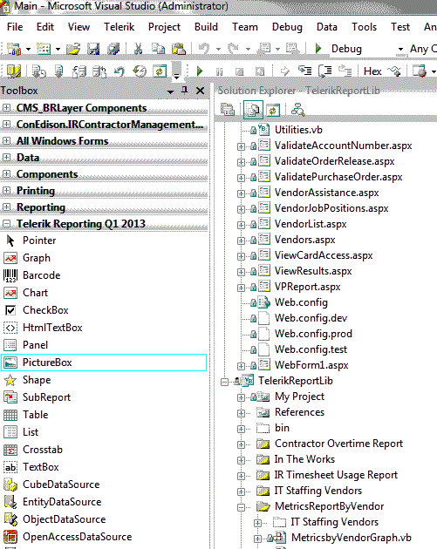The height and width of the screenshot is (549, 437).
Task: Click the Open File folder icon
Action: 73,49
